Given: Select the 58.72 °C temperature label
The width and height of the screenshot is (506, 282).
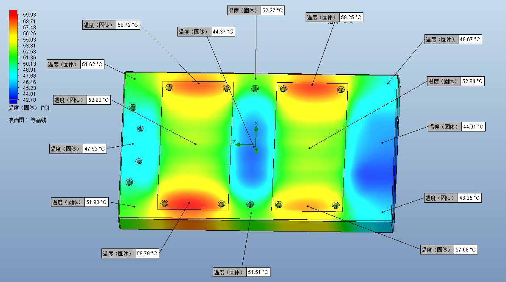Looking at the screenshot, I should pos(111,25).
